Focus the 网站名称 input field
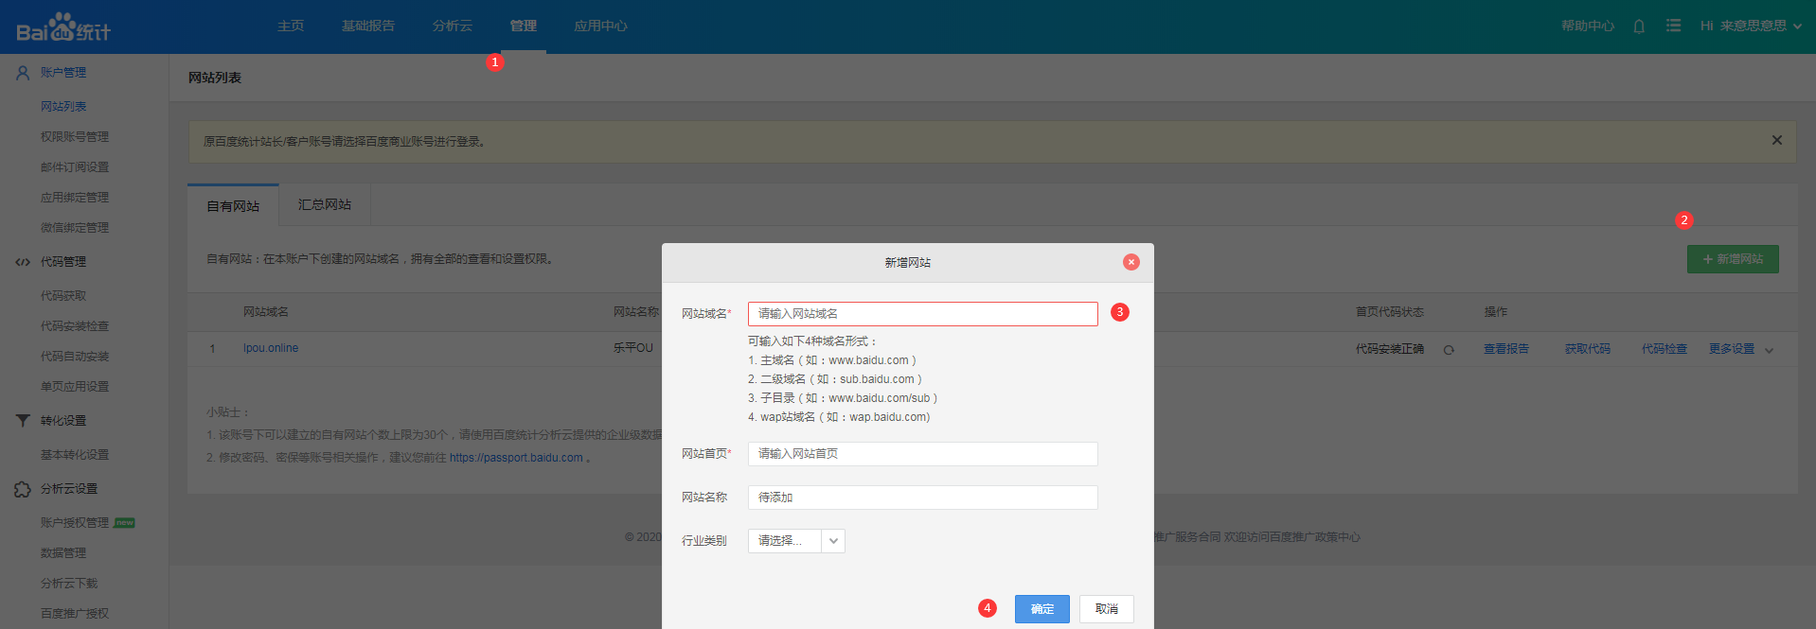Viewport: 1816px width, 629px height. [x=923, y=498]
